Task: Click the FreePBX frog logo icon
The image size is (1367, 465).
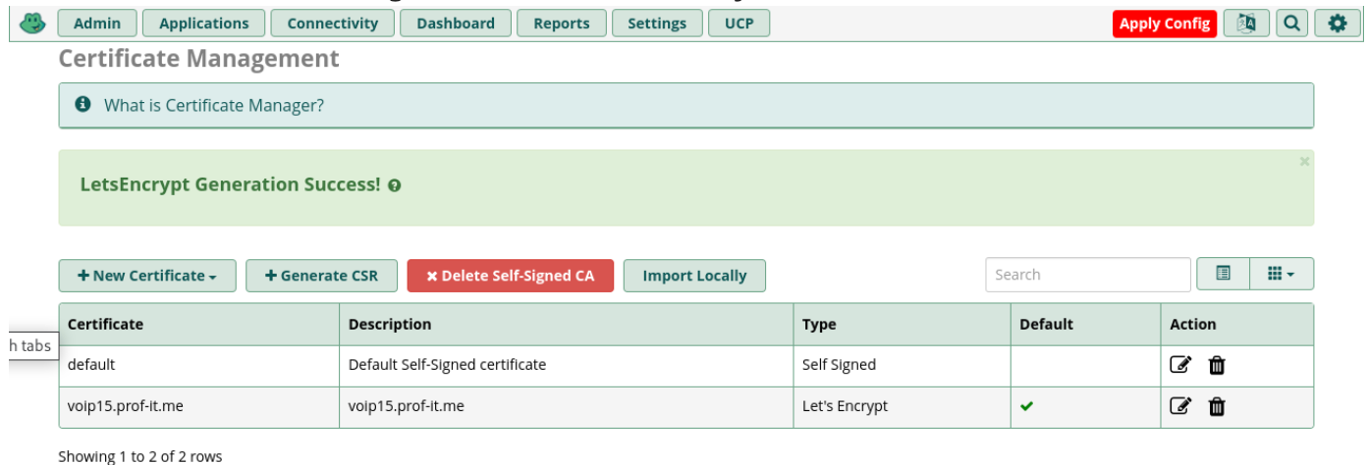Action: click(32, 23)
